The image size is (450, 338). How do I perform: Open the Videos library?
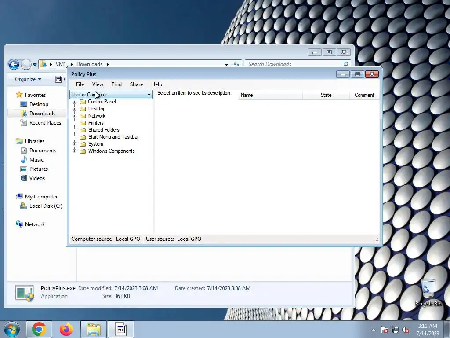[x=37, y=178]
